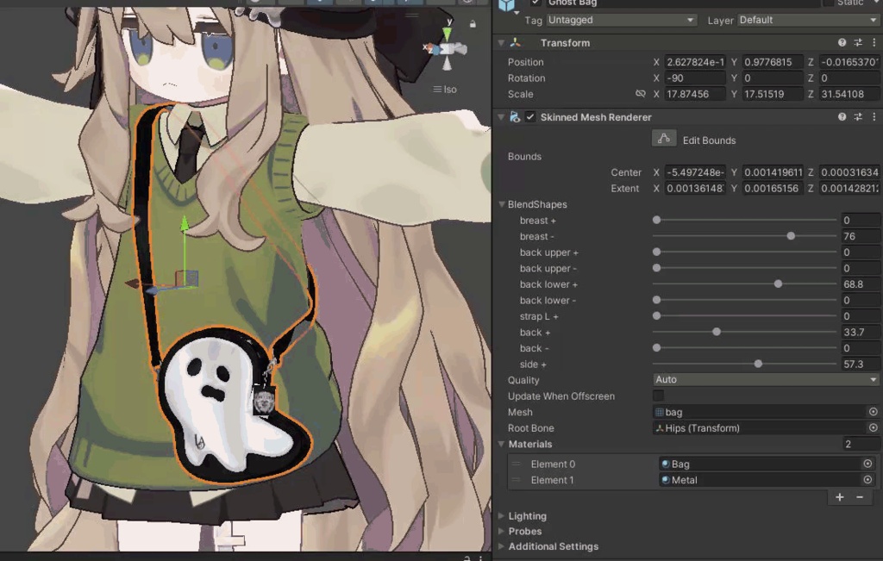Viewport: 883px width, 561px height.
Task: Expand the Probes section
Action: click(501, 531)
